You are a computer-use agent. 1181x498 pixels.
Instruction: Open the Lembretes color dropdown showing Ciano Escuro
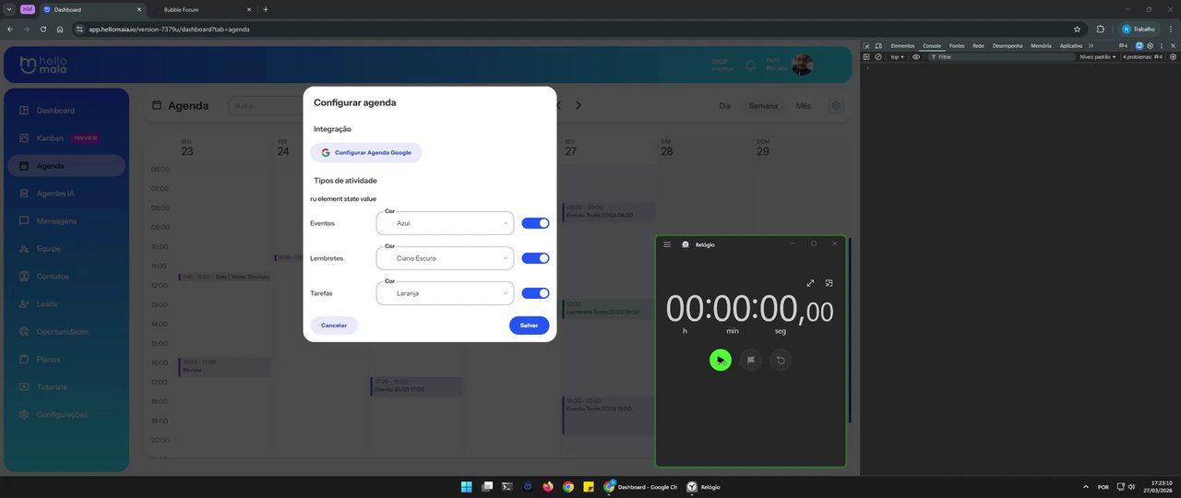tap(445, 258)
